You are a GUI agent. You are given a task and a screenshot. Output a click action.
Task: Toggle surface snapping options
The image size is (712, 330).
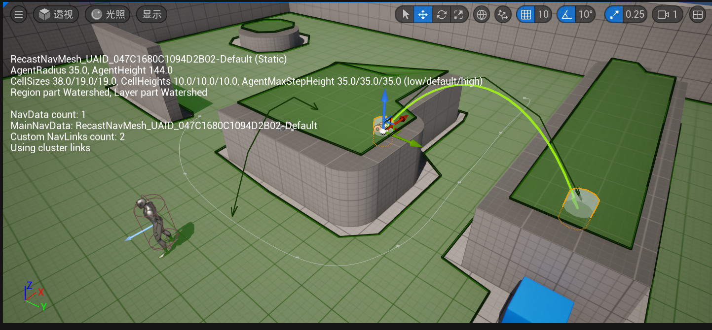click(503, 14)
